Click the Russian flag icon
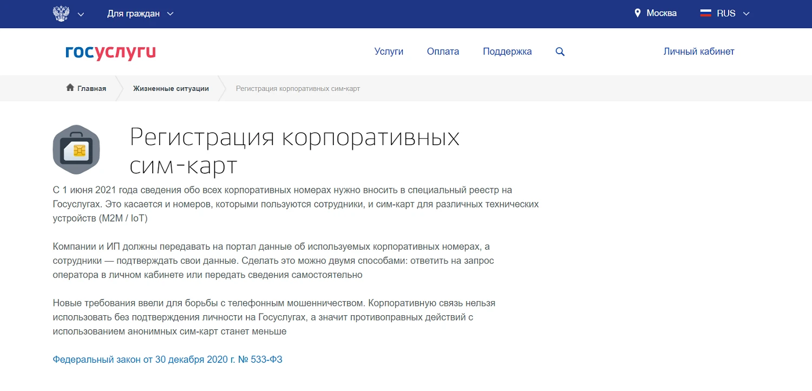Viewport: 812px width, 391px height. click(x=706, y=13)
